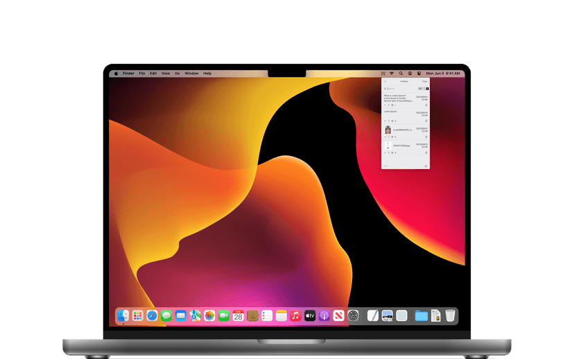
Task: Open Mail from the Dock
Action: tap(180, 315)
